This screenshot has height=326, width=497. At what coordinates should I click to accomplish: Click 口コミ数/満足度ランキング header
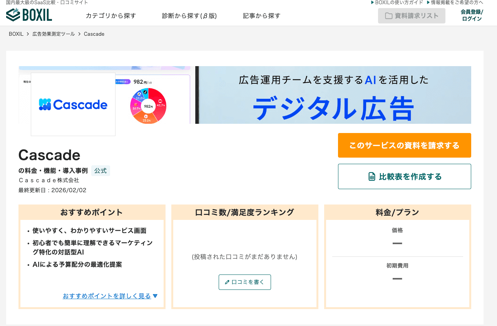244,212
